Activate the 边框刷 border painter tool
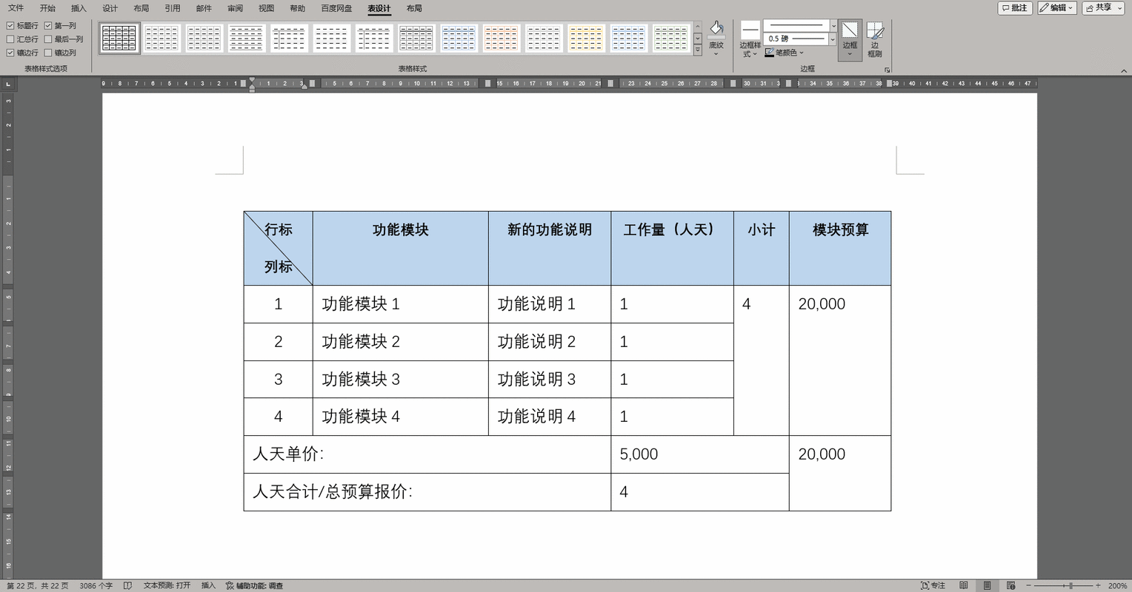This screenshot has width=1132, height=592. [x=875, y=39]
